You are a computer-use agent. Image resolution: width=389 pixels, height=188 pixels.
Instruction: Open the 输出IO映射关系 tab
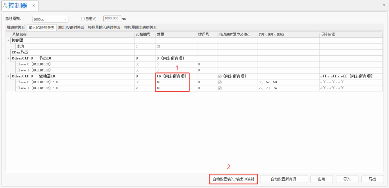71,27
